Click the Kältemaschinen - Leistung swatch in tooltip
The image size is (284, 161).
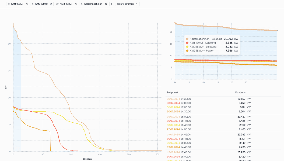[187, 39]
